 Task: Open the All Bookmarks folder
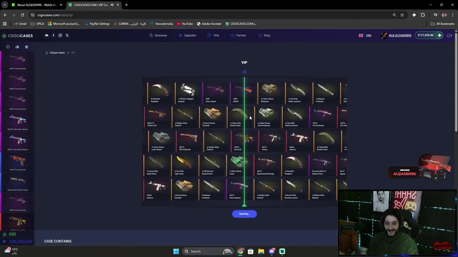[443, 24]
